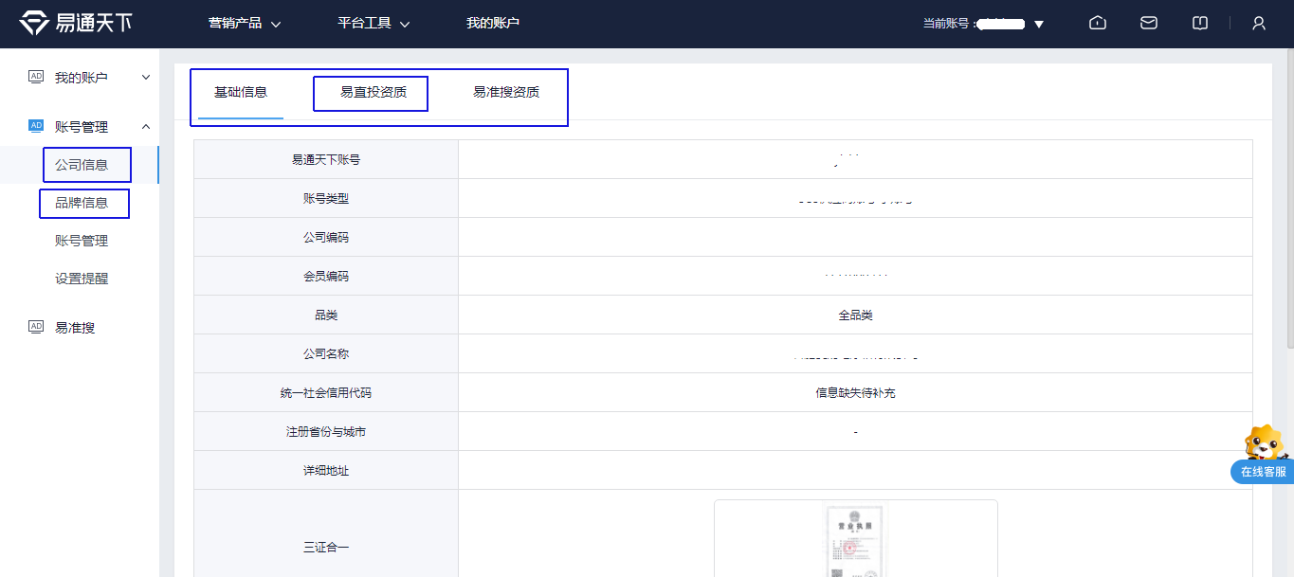
Task: Expand the sidebar 我的账户 chevron
Action: tap(146, 78)
